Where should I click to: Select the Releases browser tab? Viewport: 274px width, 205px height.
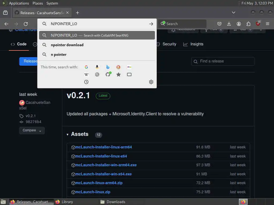[x=42, y=13]
